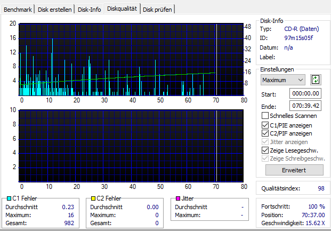Open the Maximum speed dropdown
The height and width of the screenshot is (231, 331).
pyautogui.click(x=282, y=80)
